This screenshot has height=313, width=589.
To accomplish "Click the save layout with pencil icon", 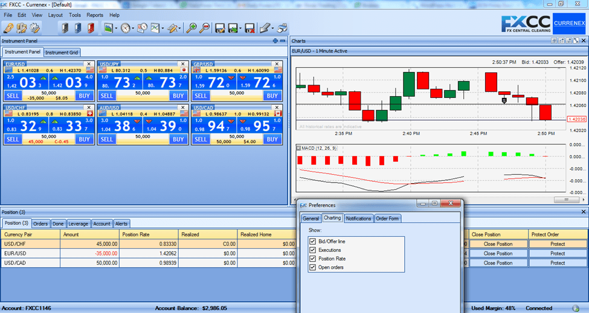I will point(220,28).
